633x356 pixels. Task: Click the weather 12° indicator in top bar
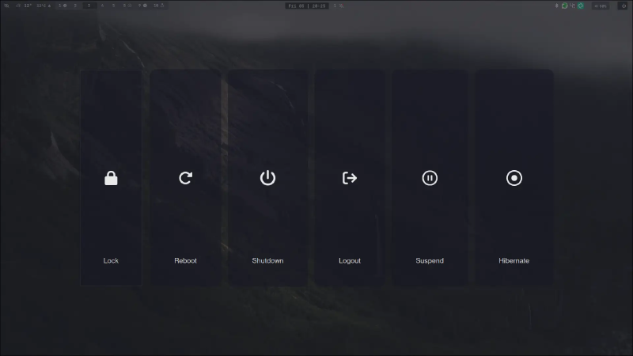(x=25, y=6)
